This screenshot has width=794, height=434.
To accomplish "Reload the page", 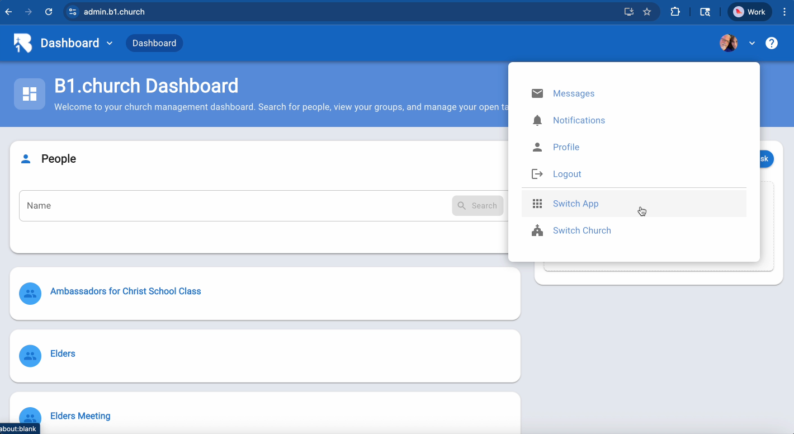I will 49,12.
